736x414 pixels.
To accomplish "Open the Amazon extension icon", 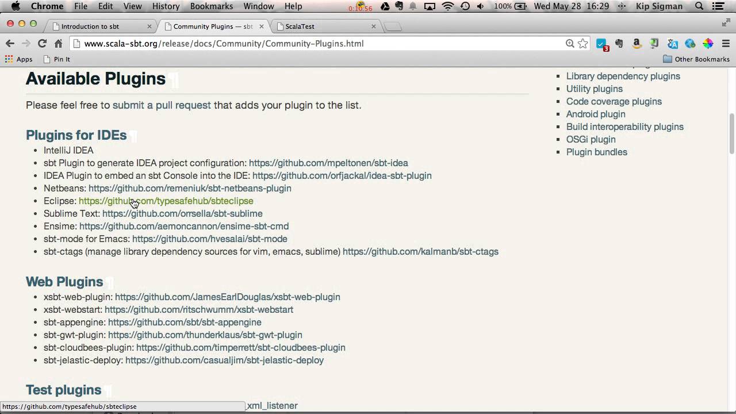I will [x=637, y=44].
